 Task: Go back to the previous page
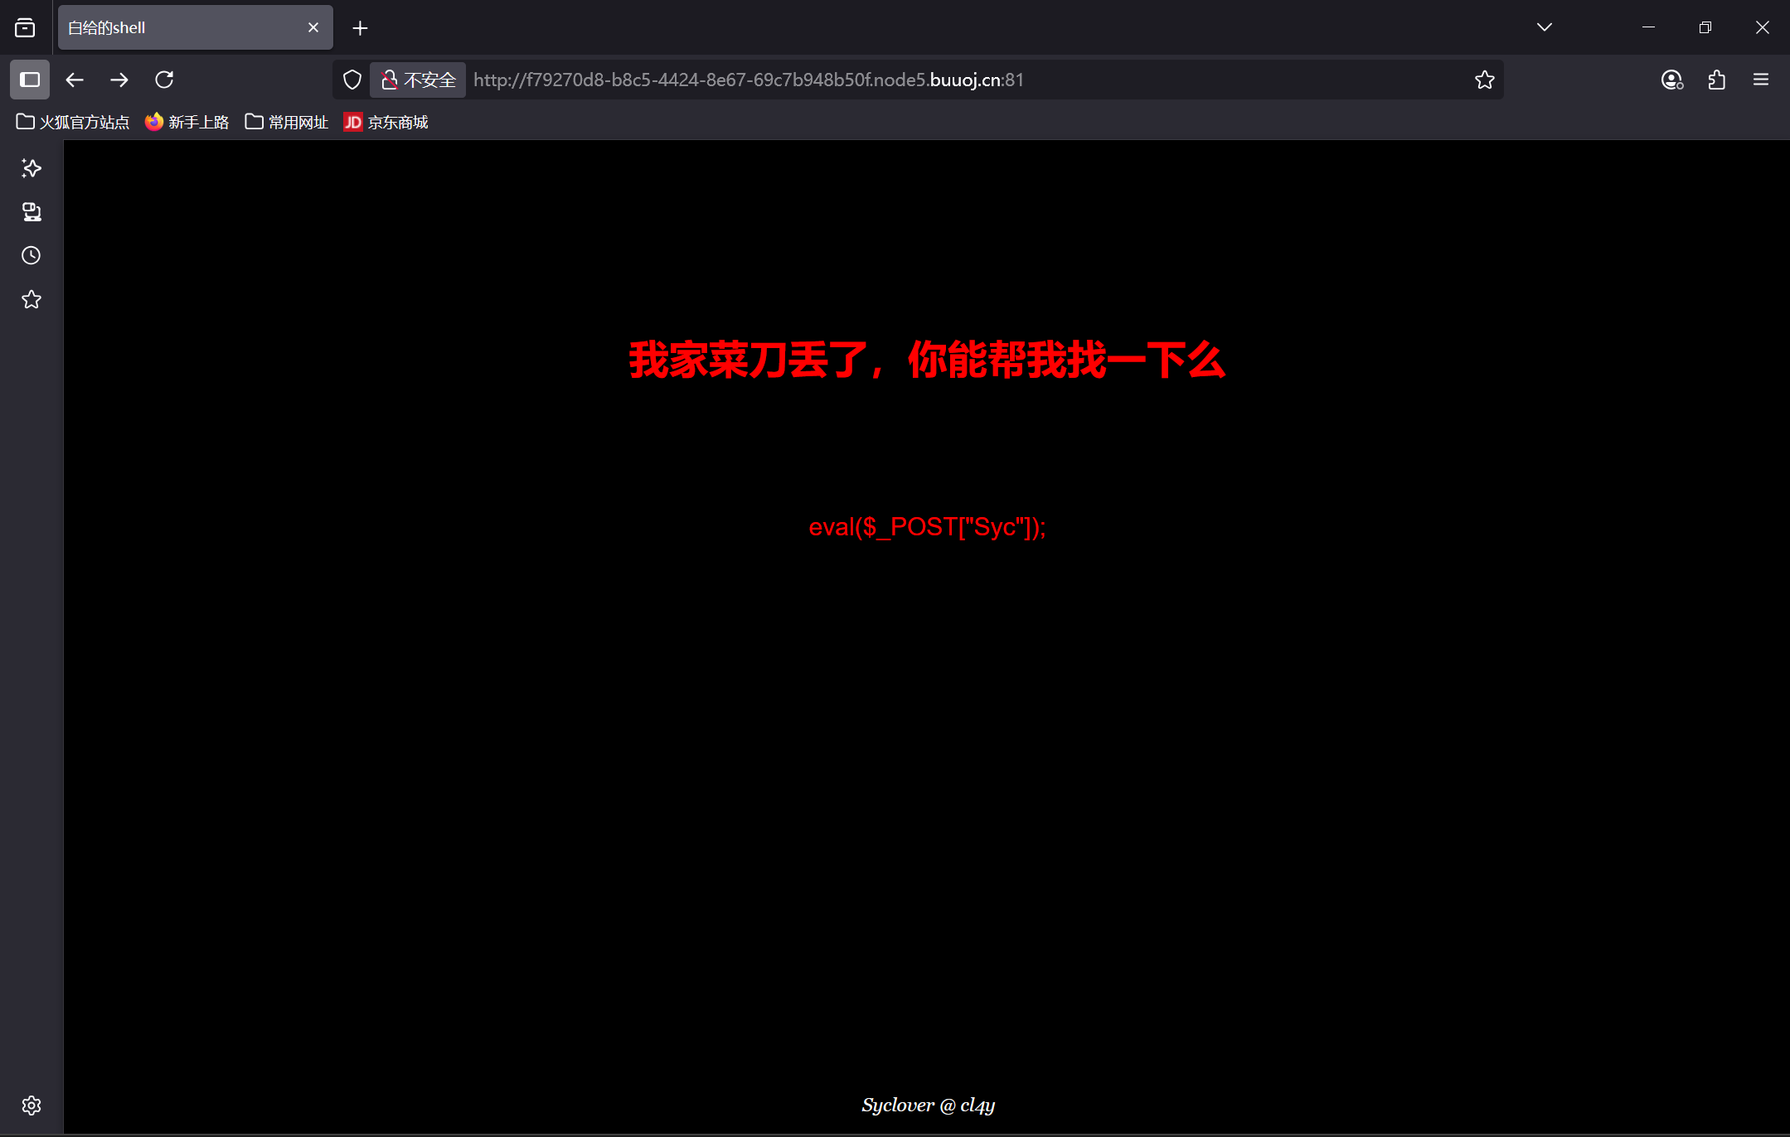pyautogui.click(x=75, y=80)
